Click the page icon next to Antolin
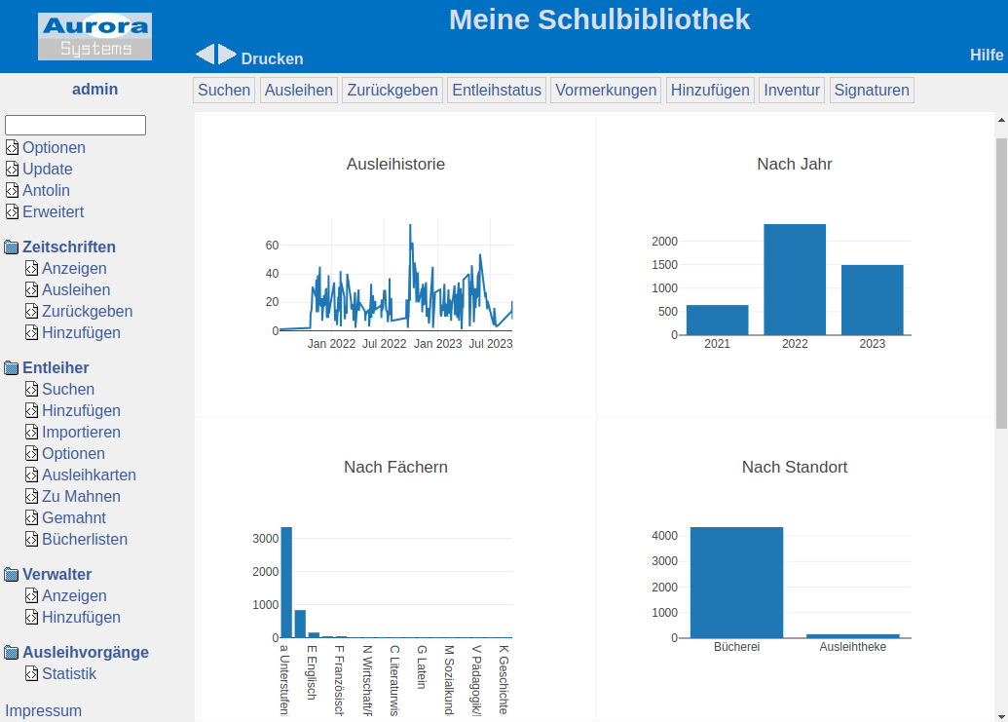The height and width of the screenshot is (722, 1008). [12, 191]
